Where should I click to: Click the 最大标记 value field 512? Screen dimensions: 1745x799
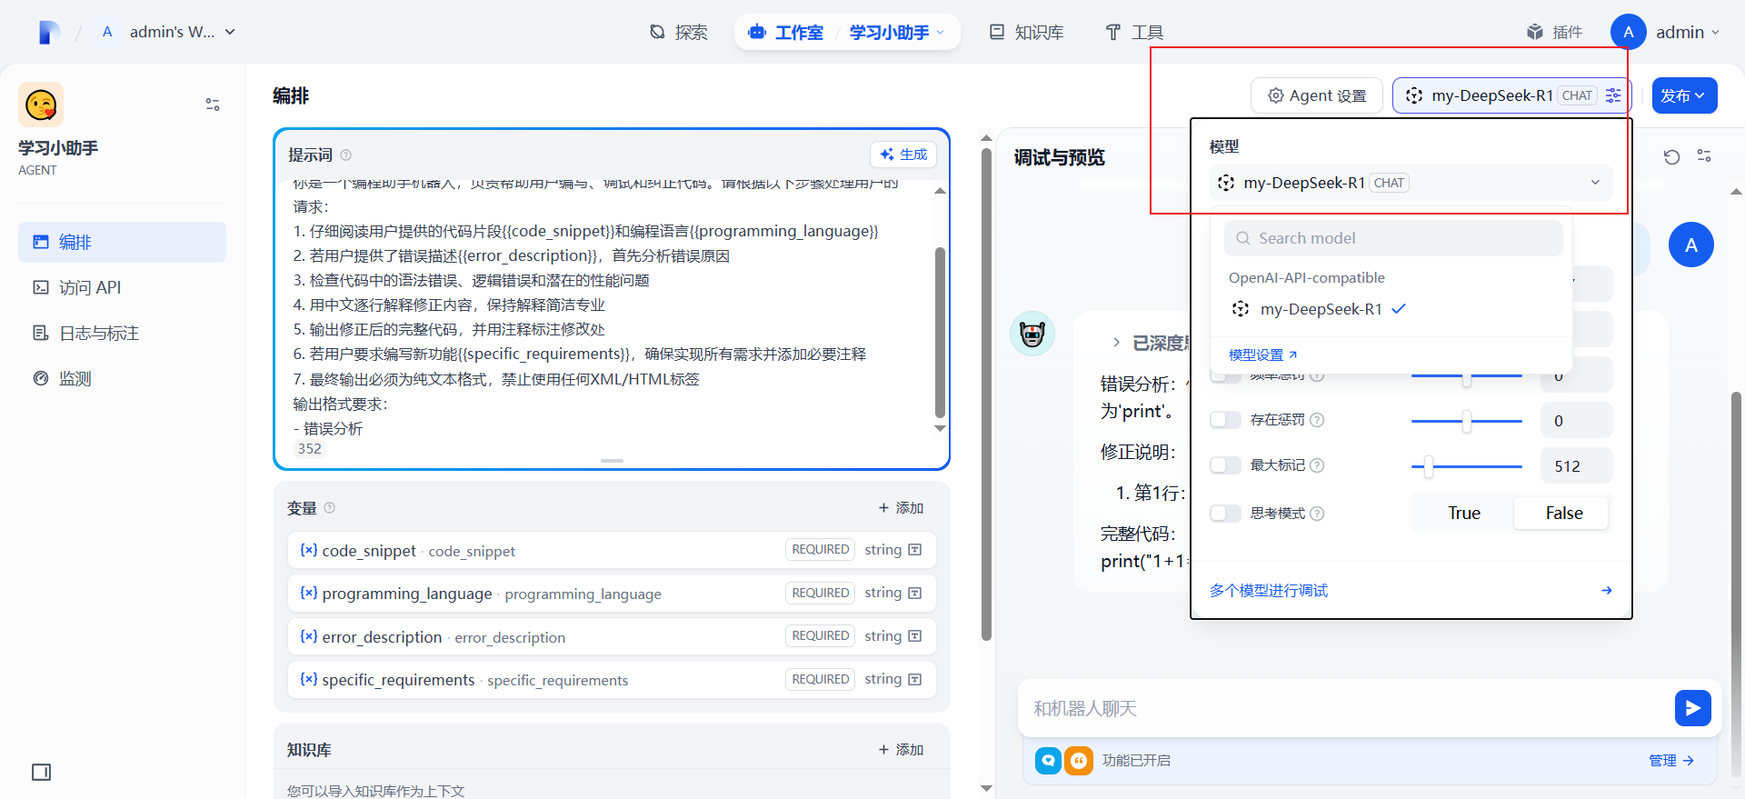[x=1577, y=466]
